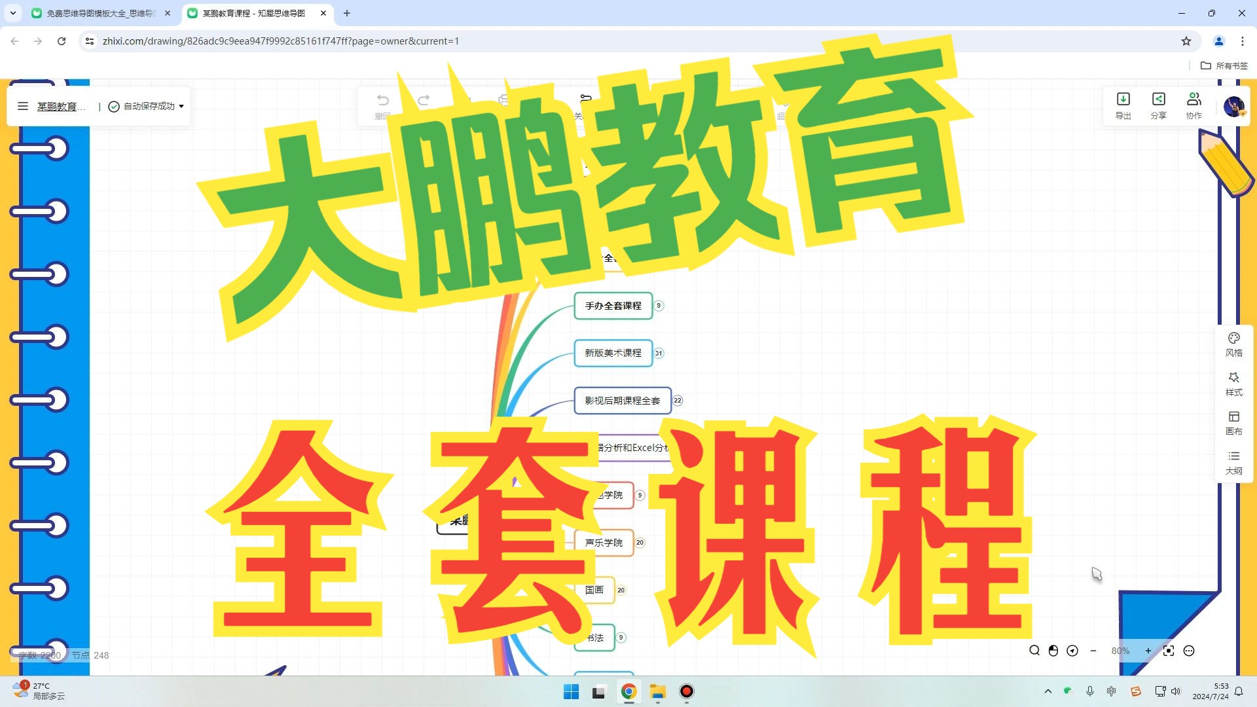This screenshot has width=1257, height=707.
Task: Click the search magnifier in zoom bar
Action: 1034,651
